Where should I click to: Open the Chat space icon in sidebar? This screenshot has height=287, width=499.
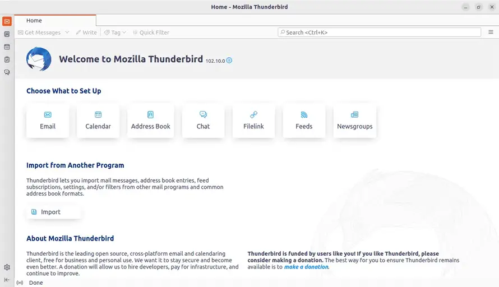click(7, 72)
